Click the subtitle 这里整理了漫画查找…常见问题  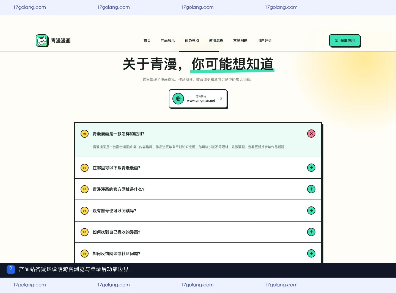198,80
